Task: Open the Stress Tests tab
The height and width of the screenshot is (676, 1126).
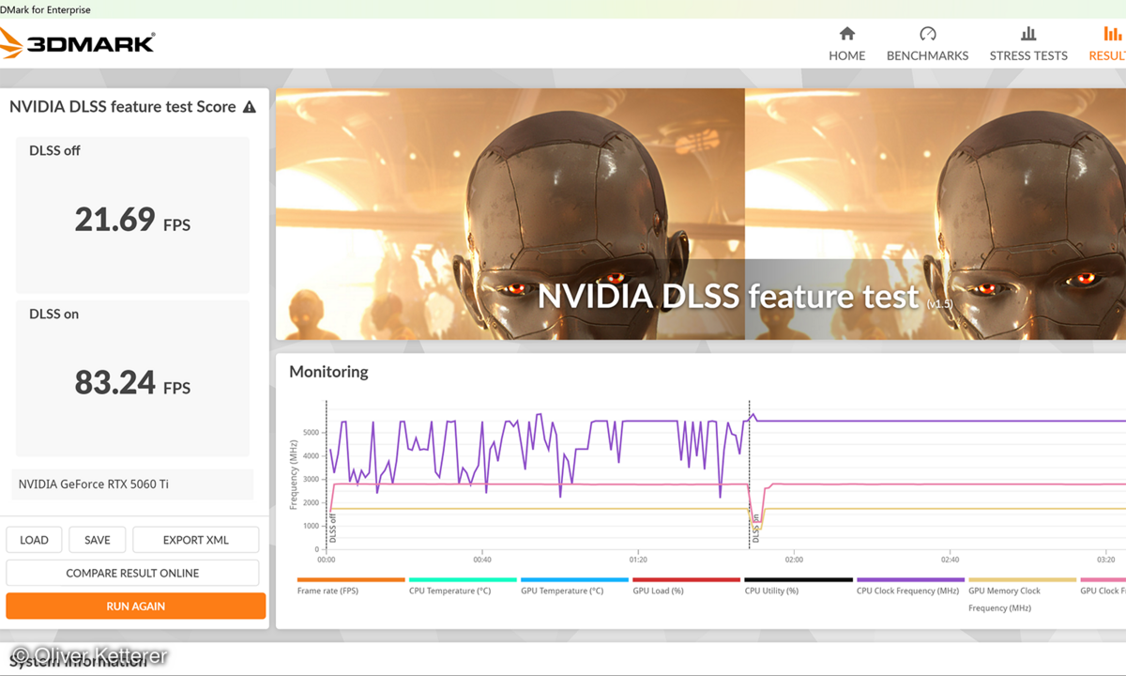Action: coord(1028,44)
